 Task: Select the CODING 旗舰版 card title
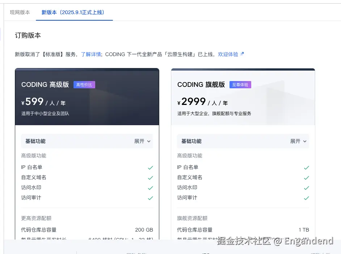[x=201, y=85]
